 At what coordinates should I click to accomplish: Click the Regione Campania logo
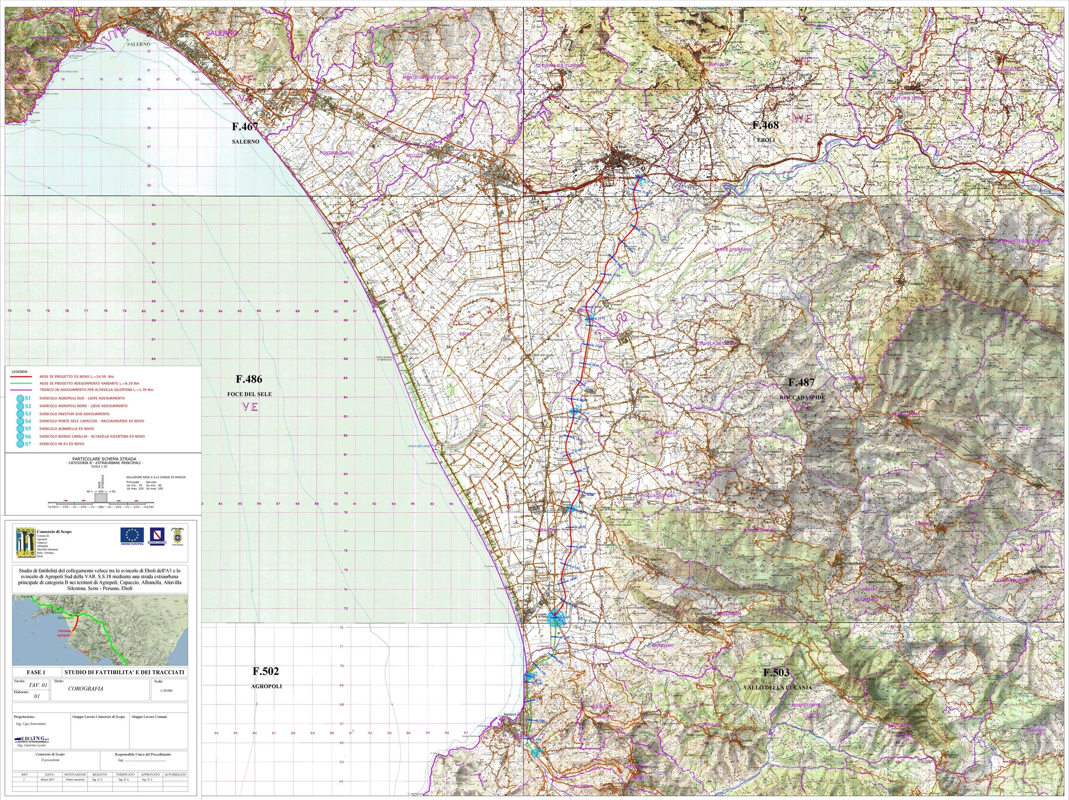[x=156, y=536]
